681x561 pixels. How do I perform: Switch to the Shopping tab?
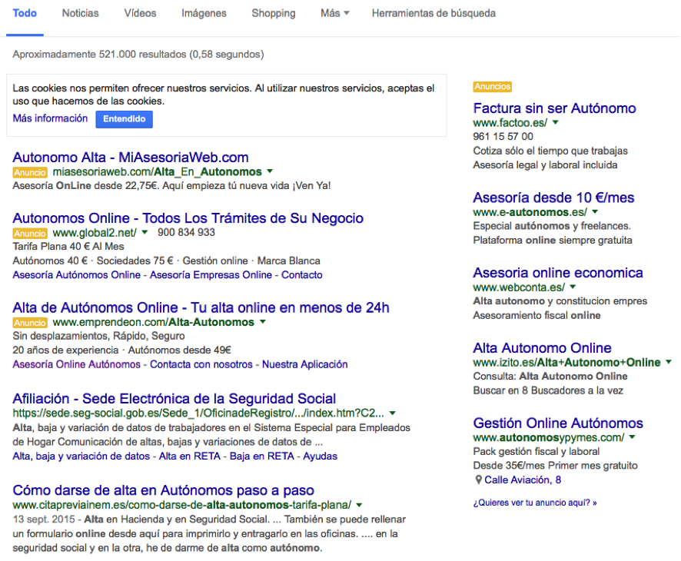(x=273, y=13)
